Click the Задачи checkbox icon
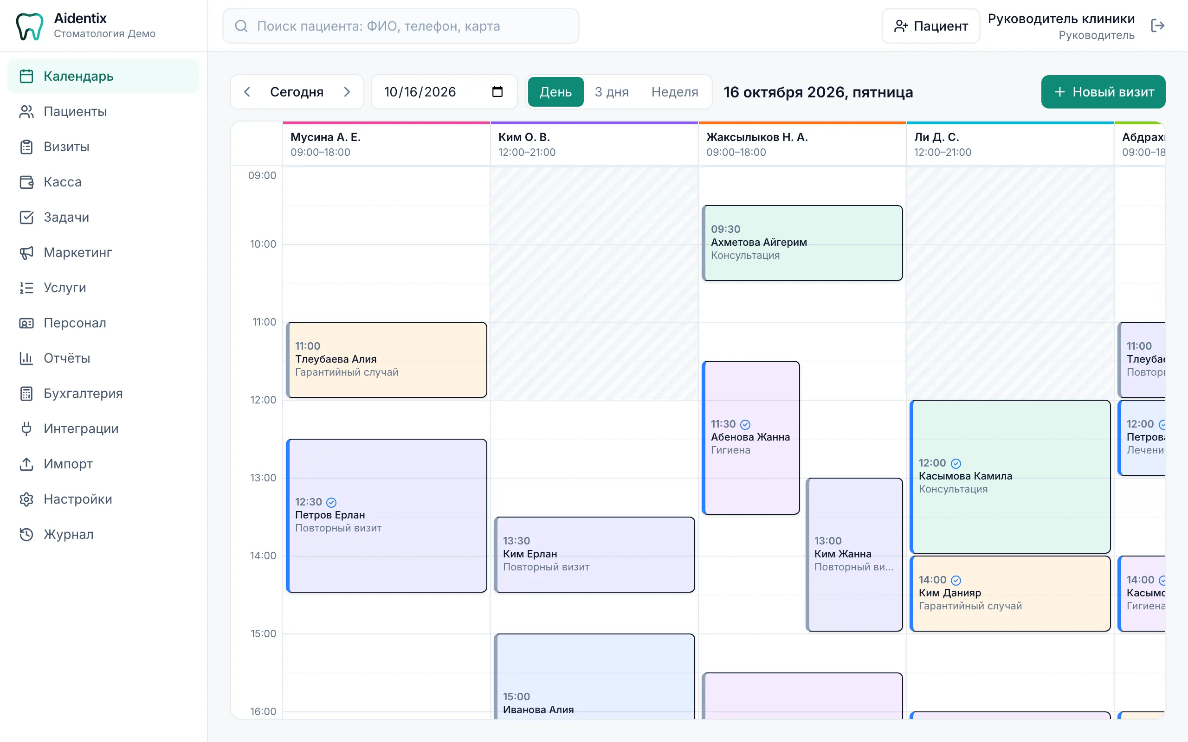 [26, 217]
